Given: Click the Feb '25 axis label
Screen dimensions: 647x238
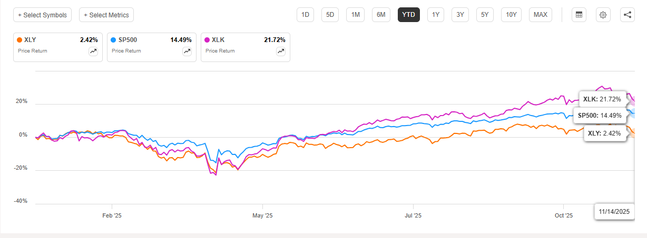Looking at the screenshot, I should coord(112,215).
